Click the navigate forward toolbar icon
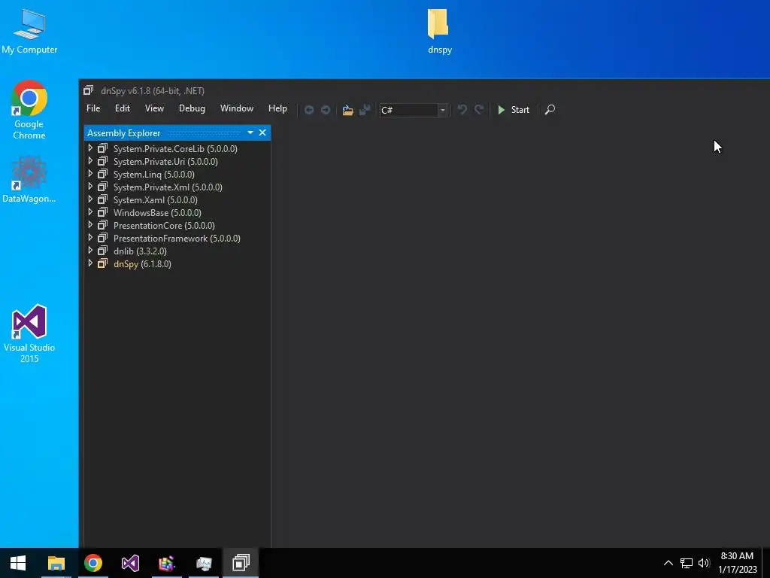The width and height of the screenshot is (770, 578). coord(326,110)
